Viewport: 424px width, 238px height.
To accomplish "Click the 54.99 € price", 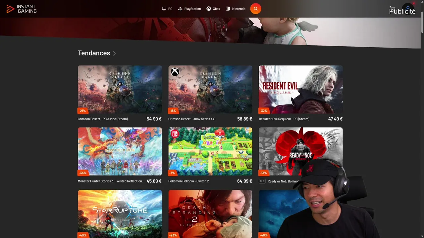I will (154, 119).
